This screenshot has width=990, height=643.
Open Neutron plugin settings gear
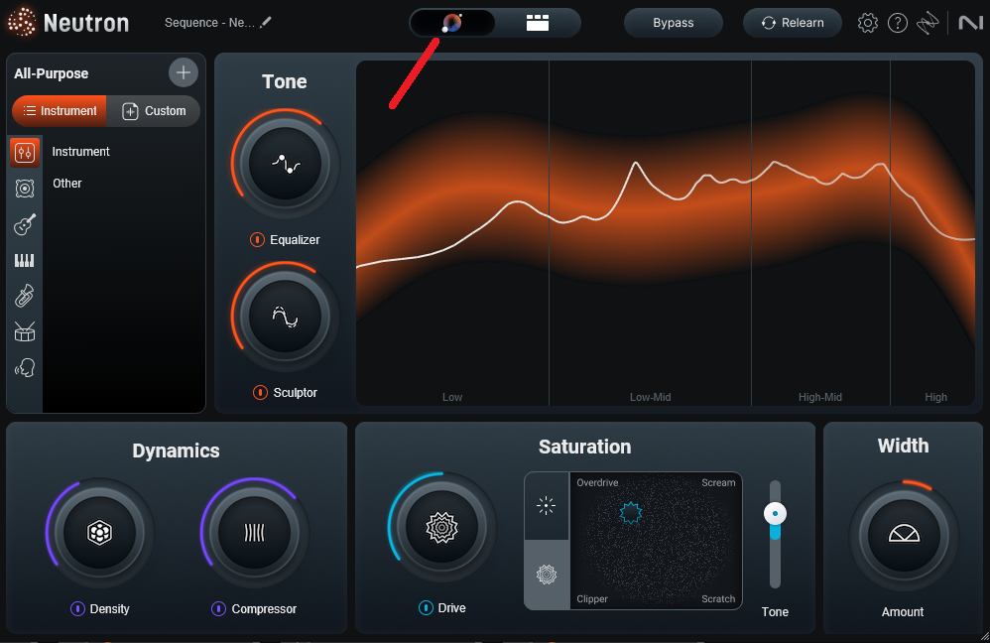point(868,22)
